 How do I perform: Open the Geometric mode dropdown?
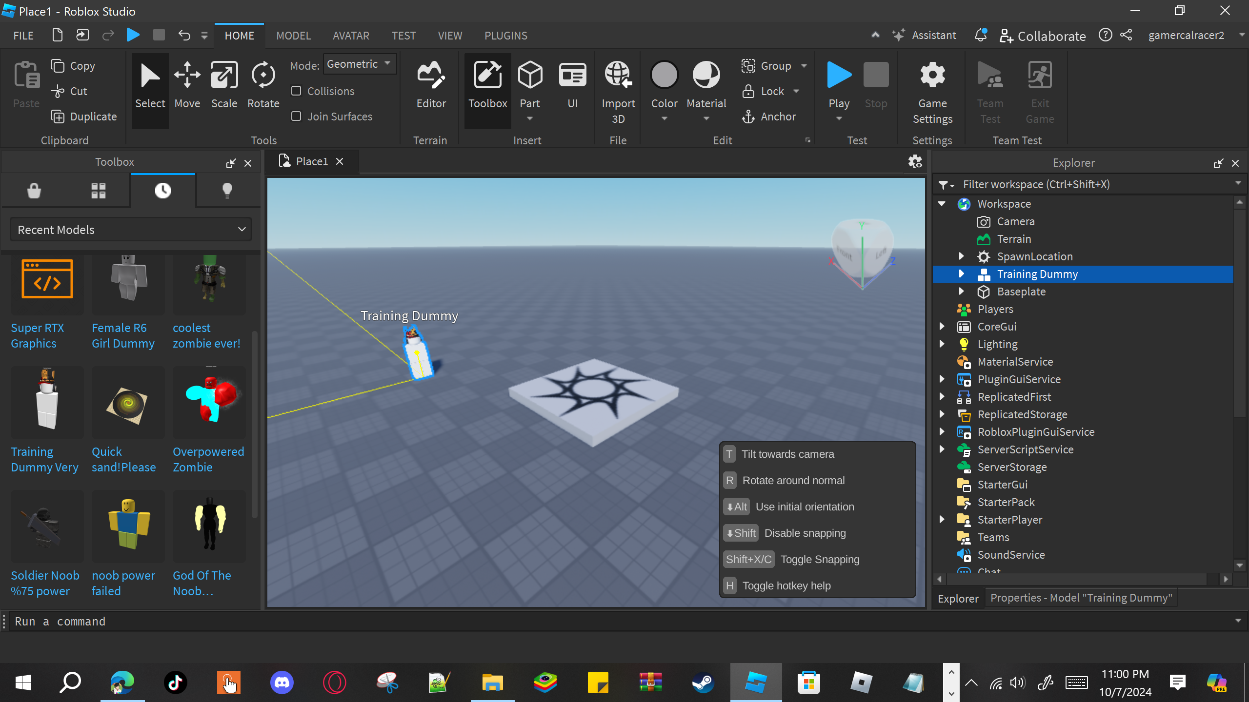click(359, 64)
